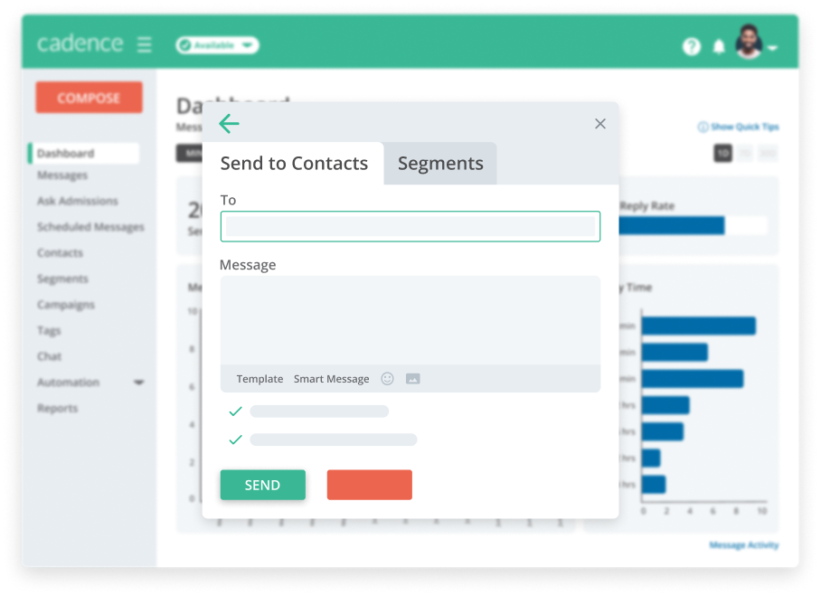Click inside the To recipient field
The height and width of the screenshot is (596, 821).
[x=410, y=226]
